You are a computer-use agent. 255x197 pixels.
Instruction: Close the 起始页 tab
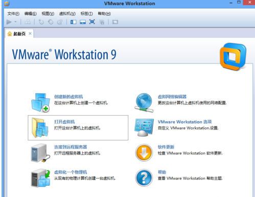click(30, 34)
